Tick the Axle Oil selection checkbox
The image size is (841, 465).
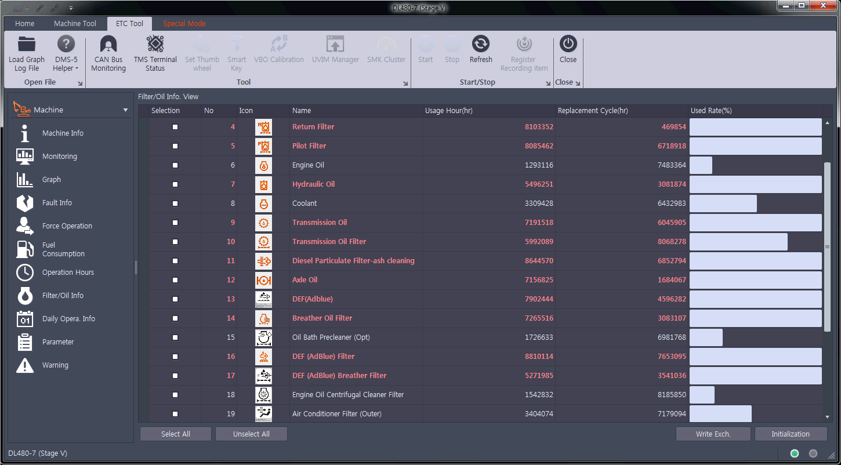175,280
